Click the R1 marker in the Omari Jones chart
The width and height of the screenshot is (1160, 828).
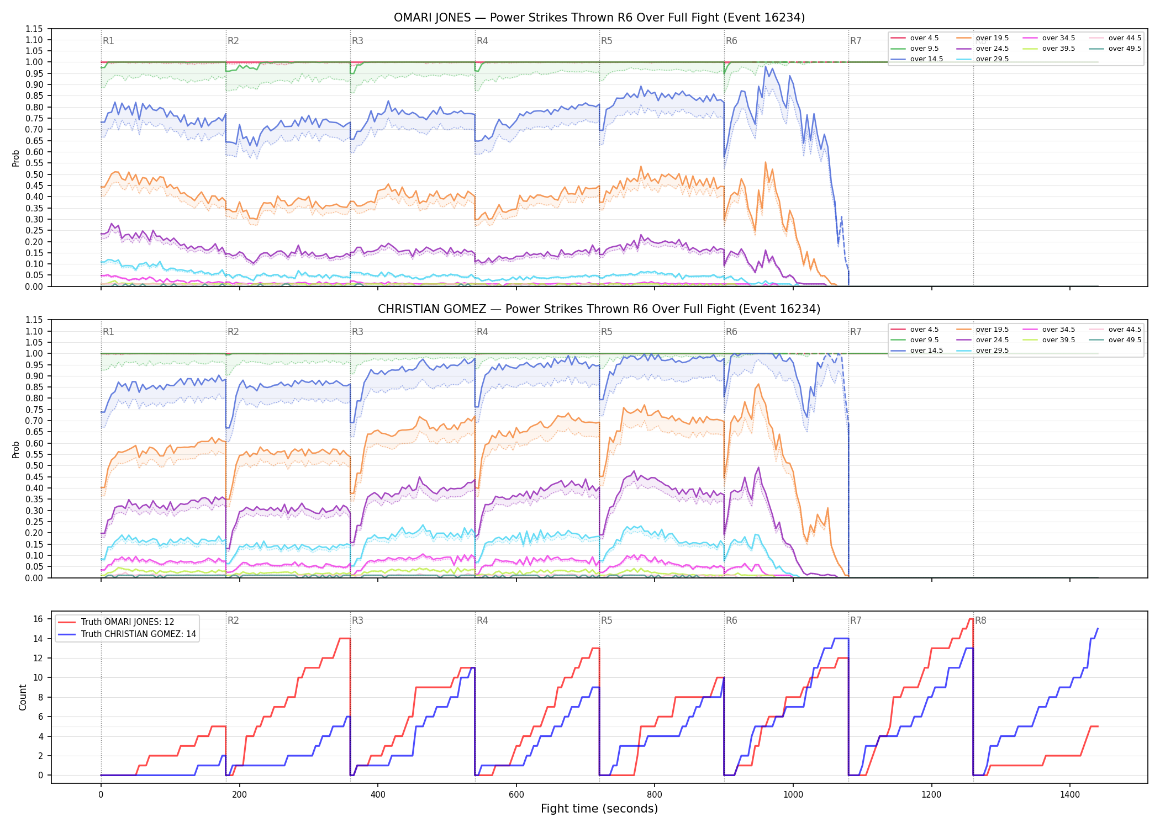point(108,41)
